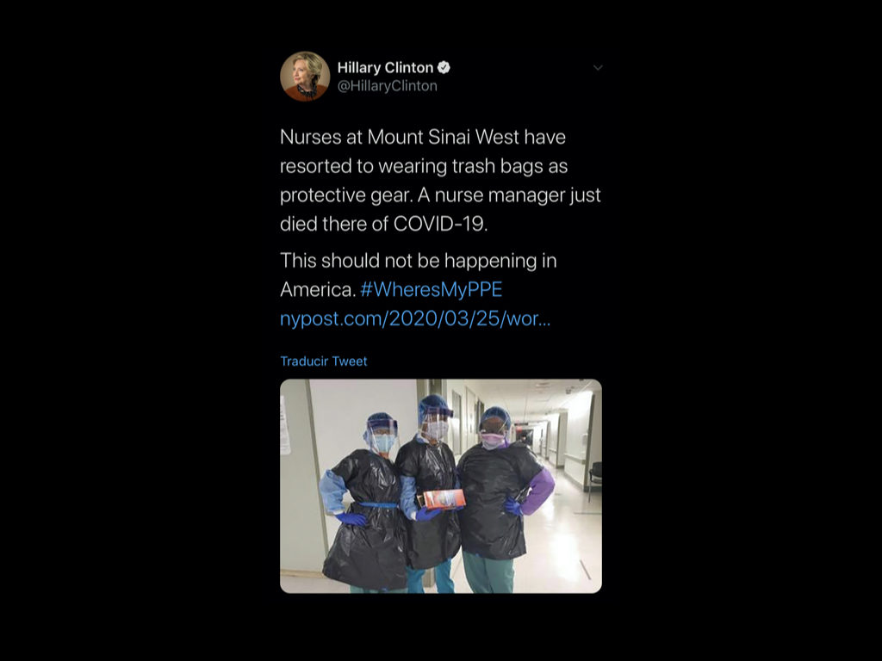Viewport: 882px width, 661px height.
Task: Open the #WheresMyPPE hashtag
Action: point(431,289)
